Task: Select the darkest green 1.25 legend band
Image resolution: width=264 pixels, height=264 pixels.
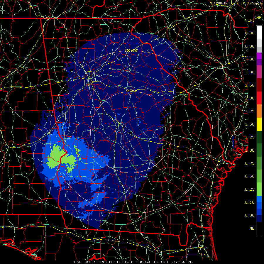Action: click(x=259, y=137)
